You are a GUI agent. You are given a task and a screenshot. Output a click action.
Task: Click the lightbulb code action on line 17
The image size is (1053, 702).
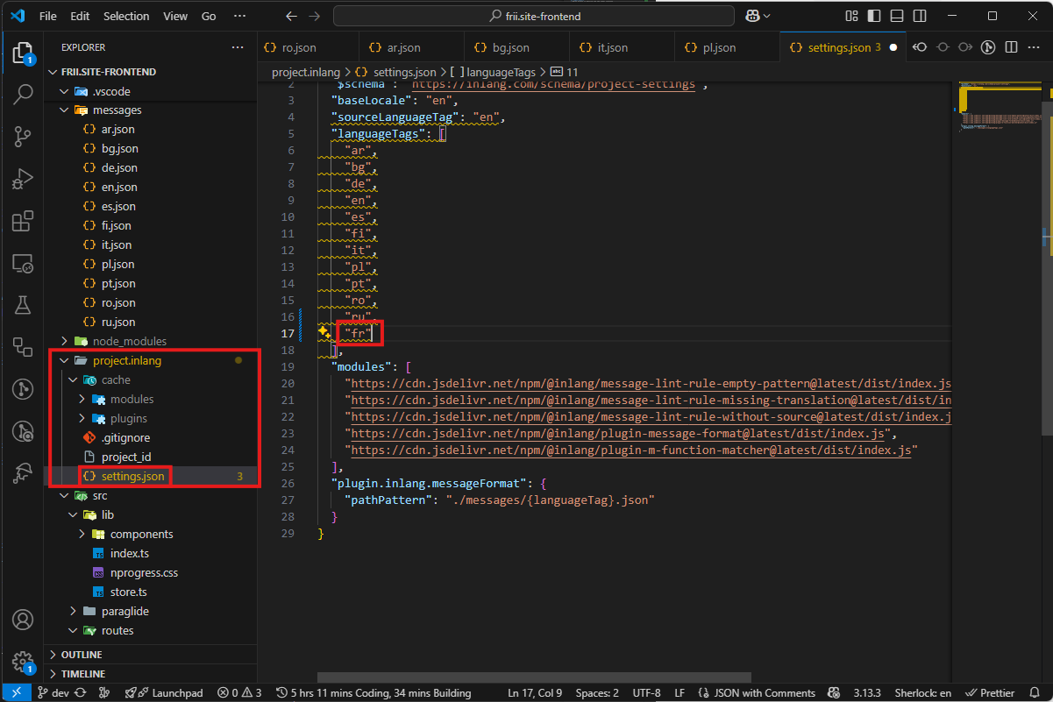323,331
